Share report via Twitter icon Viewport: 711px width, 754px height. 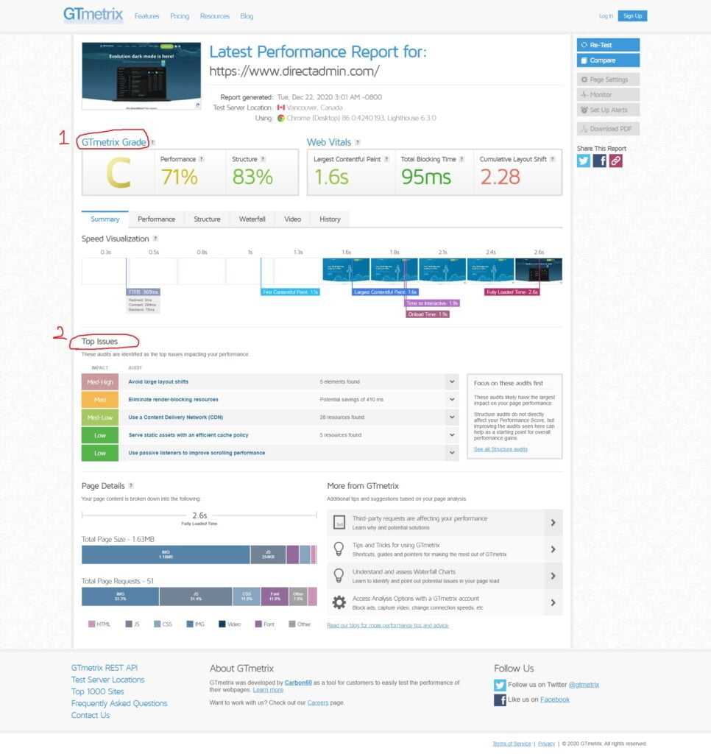coord(583,161)
